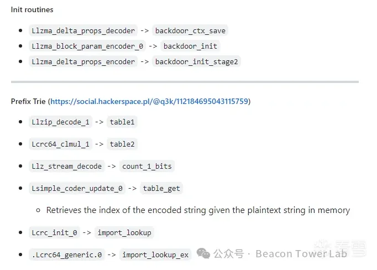This screenshot has width=377, height=270.
Task: Select the import_lookup_ex code snippet
Action: pyautogui.click(x=155, y=255)
